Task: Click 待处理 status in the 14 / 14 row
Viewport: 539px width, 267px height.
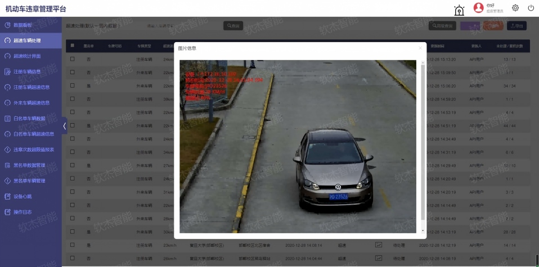Action: pos(399,245)
